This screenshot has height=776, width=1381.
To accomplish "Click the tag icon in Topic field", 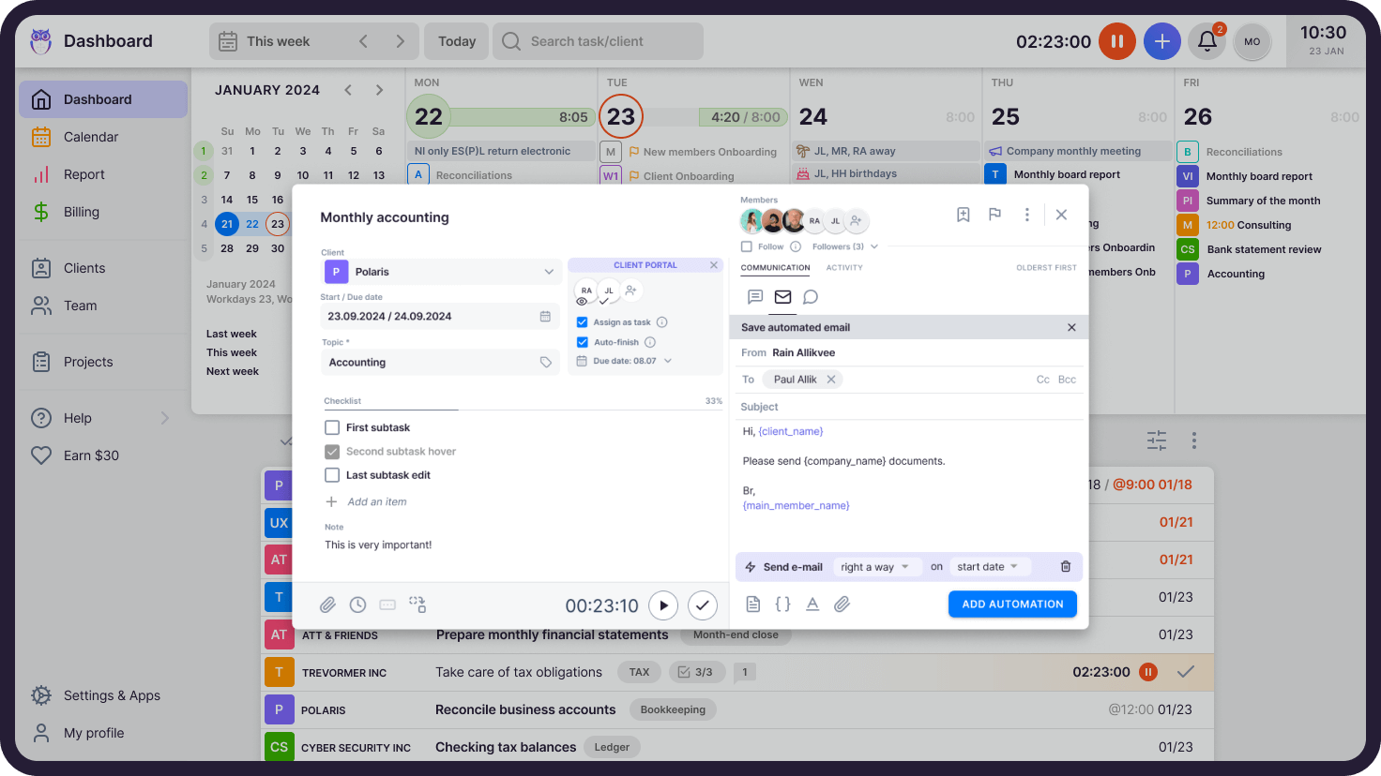I will [x=546, y=363].
